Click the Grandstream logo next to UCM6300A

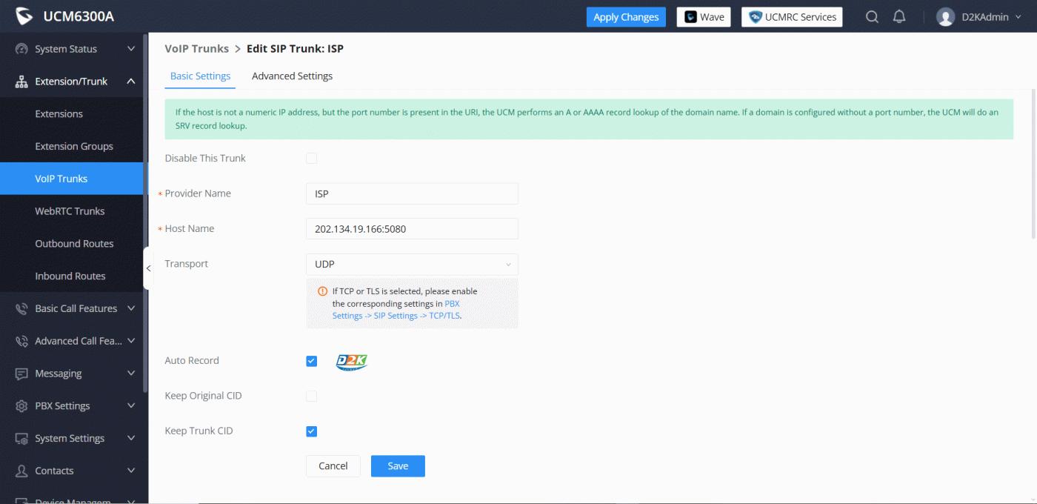tap(24, 16)
